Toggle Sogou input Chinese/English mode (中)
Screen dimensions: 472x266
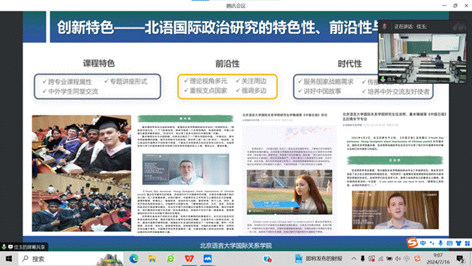point(423,243)
